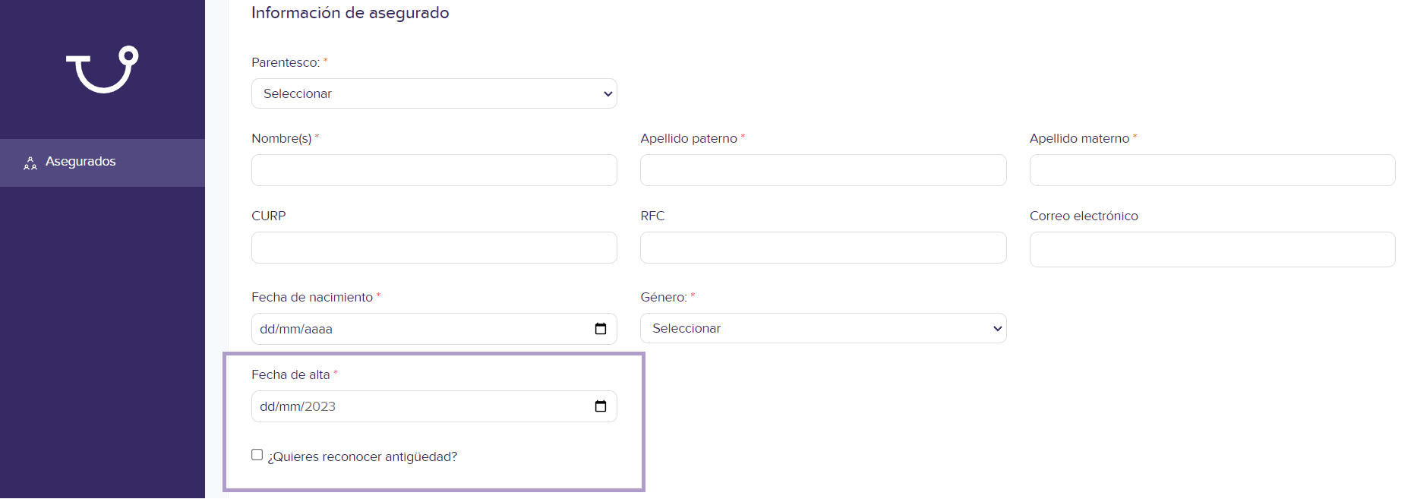This screenshot has height=499, width=1414.
Task: Enable the ¿Quieres reconocer antigüedad? checkbox
Action: [257, 455]
